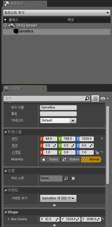112x227 pixels.
Task: Collapse the Arrow1 tree node triangle
Action: pyautogui.click(x=9, y=25)
